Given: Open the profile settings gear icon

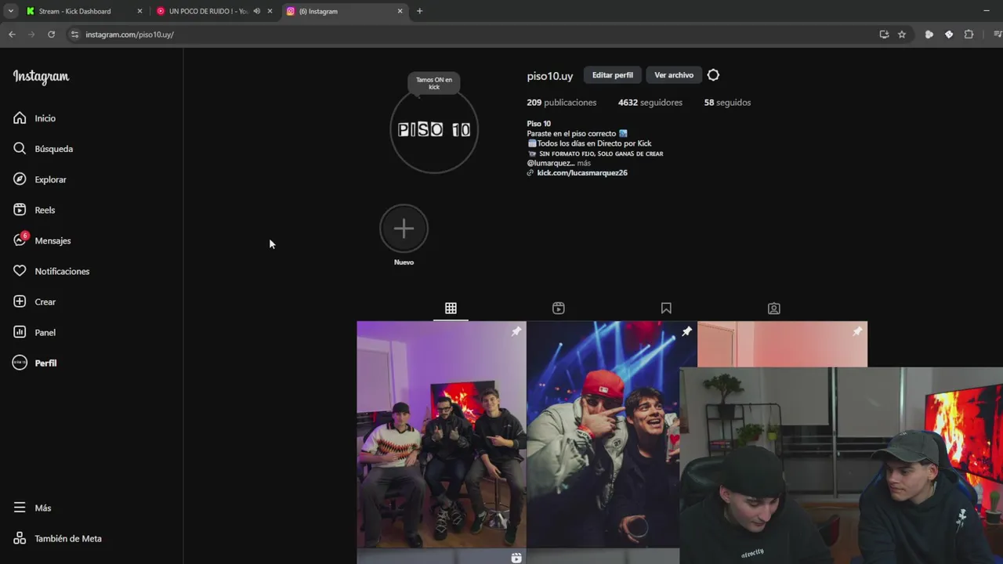Looking at the screenshot, I should point(713,75).
